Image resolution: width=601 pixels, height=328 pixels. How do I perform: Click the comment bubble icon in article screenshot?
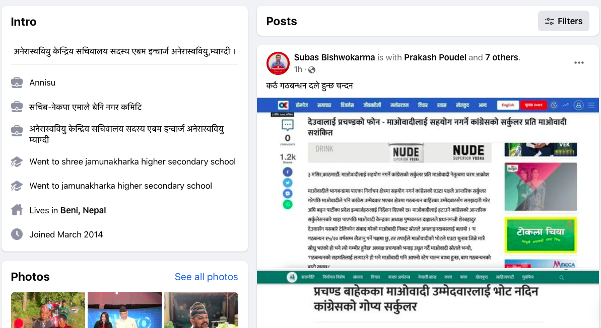click(x=288, y=125)
